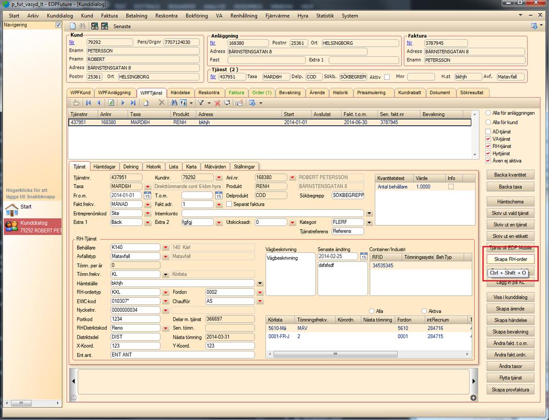Open the Mätvärden sub-tab

pyautogui.click(x=216, y=167)
